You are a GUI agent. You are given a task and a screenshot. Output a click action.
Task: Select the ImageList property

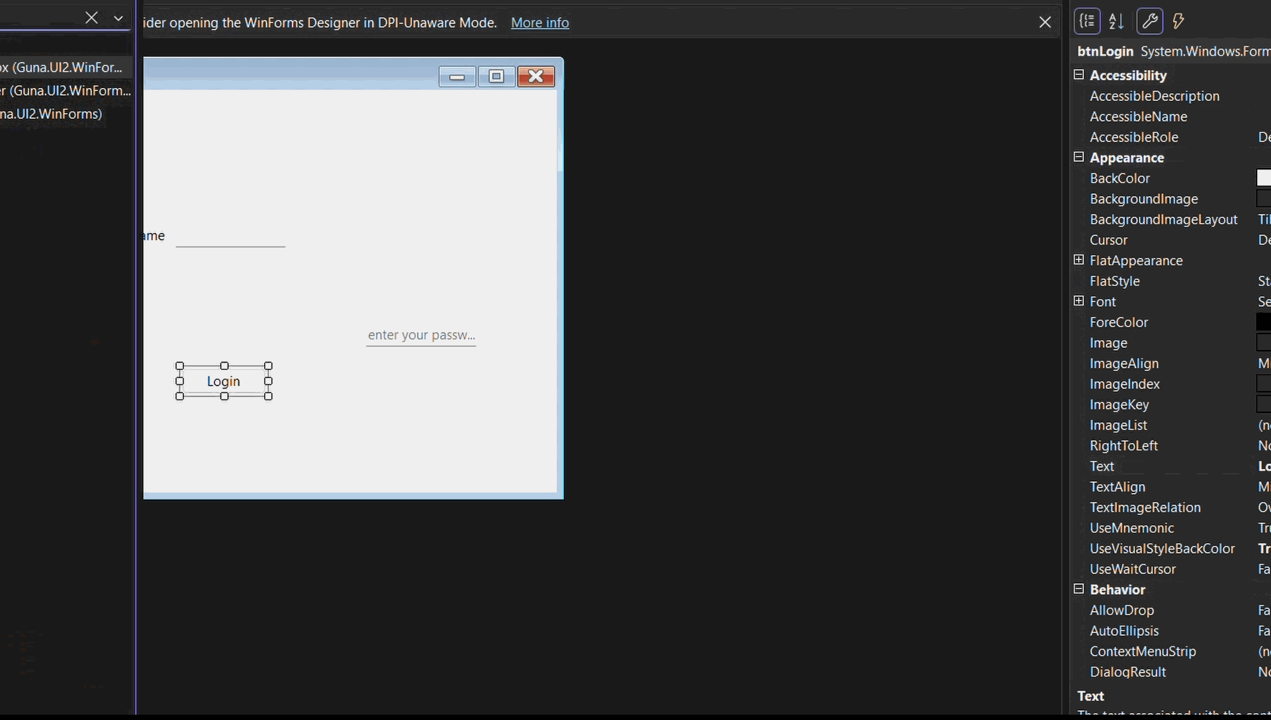point(1118,425)
